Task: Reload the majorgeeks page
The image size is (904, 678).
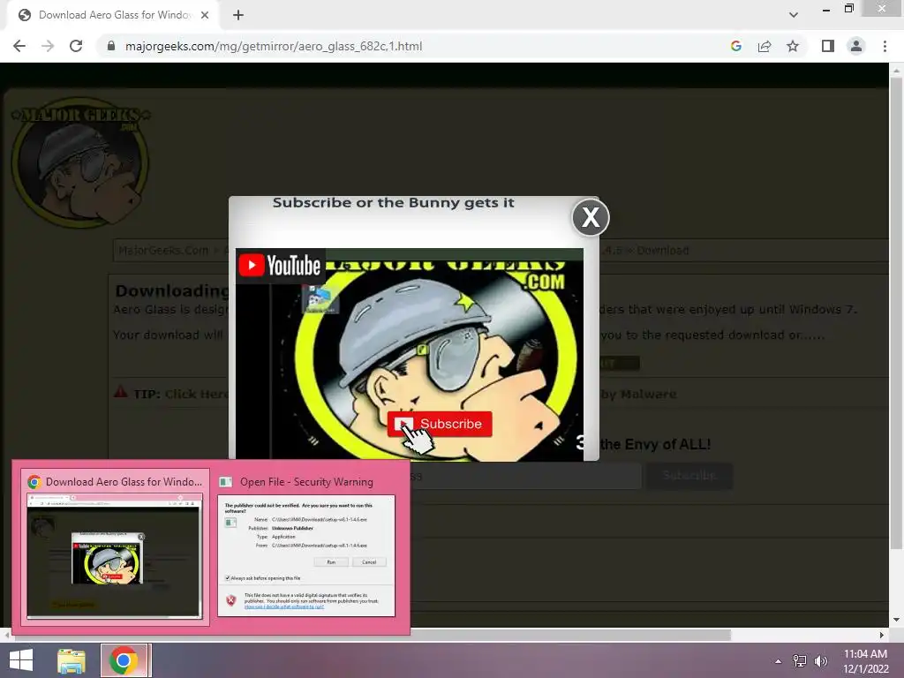Action: 76,46
